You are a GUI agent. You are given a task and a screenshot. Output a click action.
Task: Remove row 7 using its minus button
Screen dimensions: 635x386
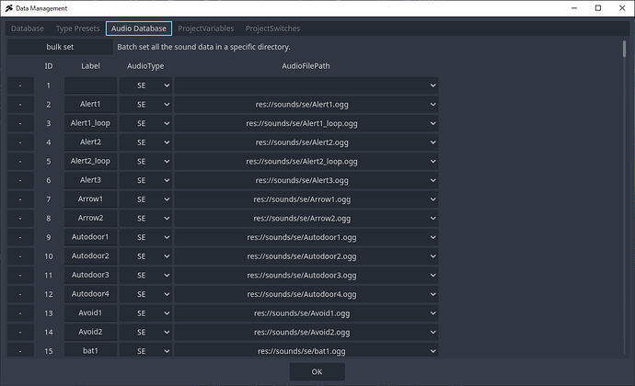19,199
